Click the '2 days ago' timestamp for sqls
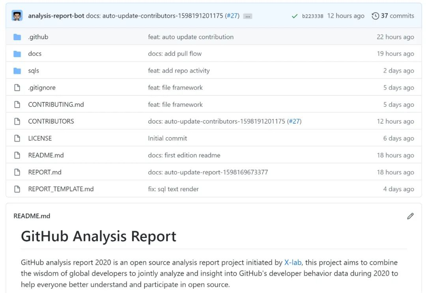Image resolution: width=426 pixels, height=293 pixels. (398, 71)
